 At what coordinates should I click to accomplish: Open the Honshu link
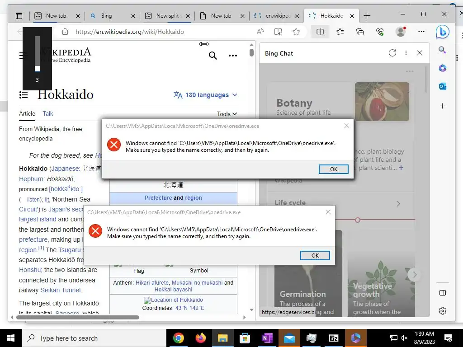[x=30, y=270]
